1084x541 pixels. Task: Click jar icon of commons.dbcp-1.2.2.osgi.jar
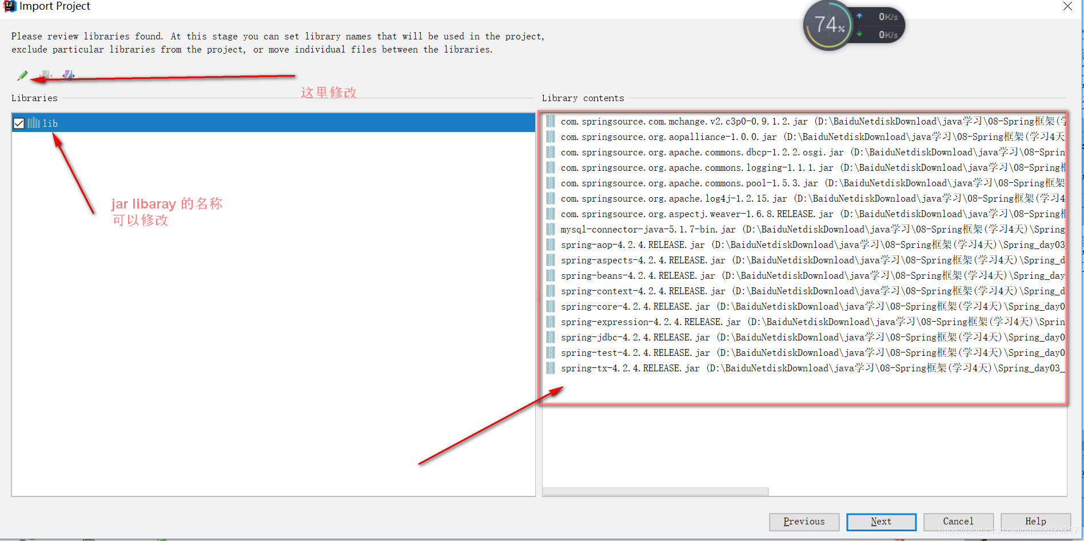(551, 152)
